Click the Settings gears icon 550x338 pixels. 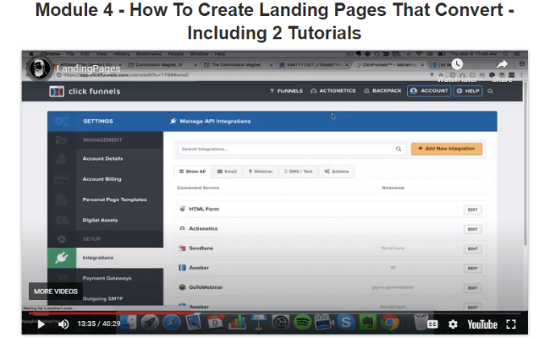(62, 121)
